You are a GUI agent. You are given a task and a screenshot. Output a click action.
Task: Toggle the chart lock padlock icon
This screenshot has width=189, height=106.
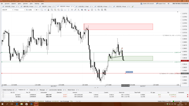point(48,10)
